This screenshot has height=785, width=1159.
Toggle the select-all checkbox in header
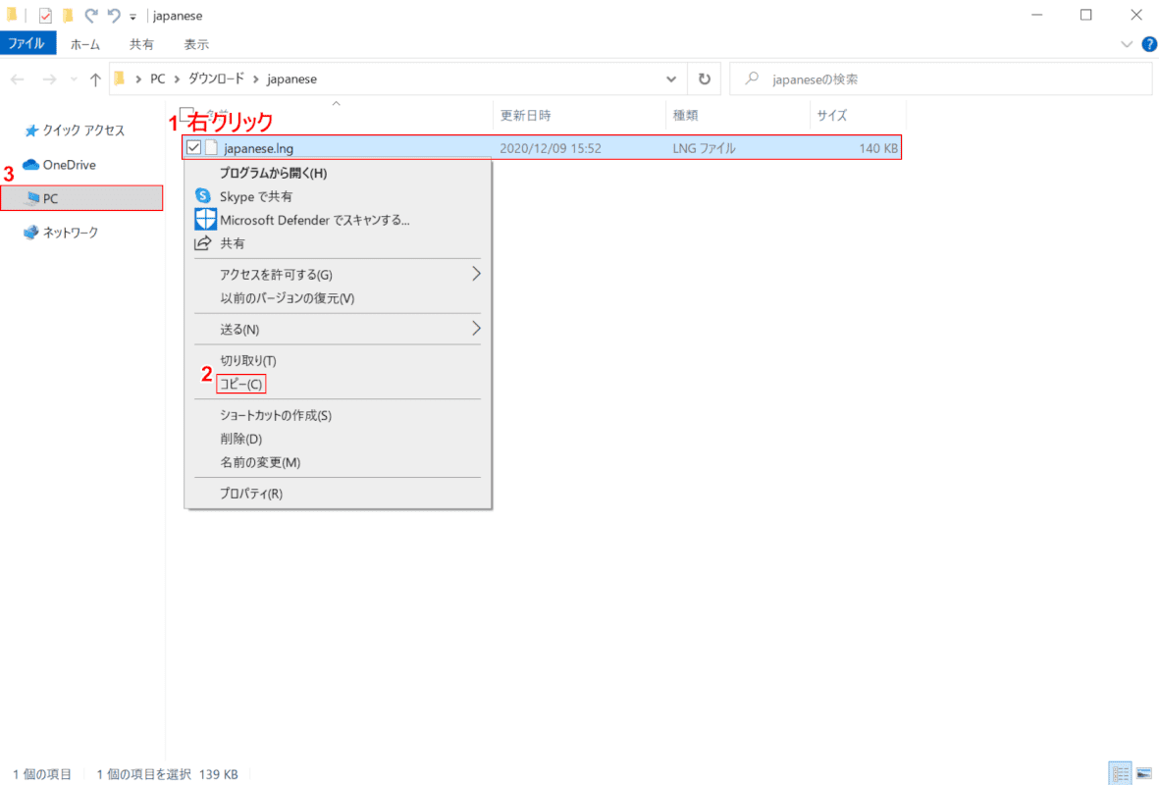pos(187,115)
